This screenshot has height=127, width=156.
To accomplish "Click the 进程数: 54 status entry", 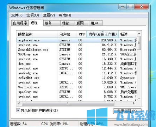I will pyautogui.click(x=18, y=124).
